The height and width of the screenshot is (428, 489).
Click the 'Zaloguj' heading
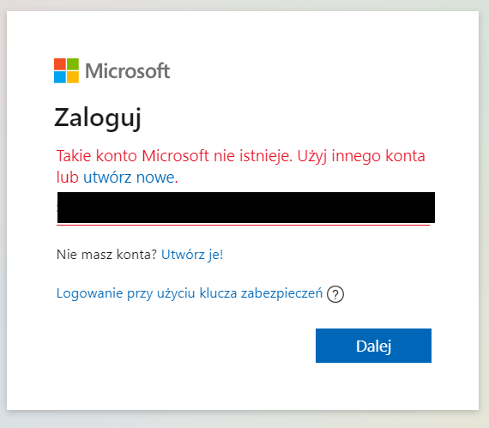click(x=98, y=118)
